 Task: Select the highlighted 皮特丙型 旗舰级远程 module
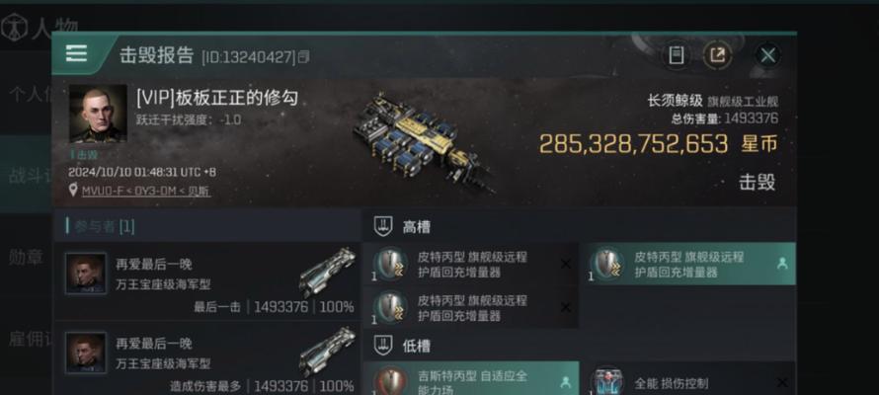(687, 264)
